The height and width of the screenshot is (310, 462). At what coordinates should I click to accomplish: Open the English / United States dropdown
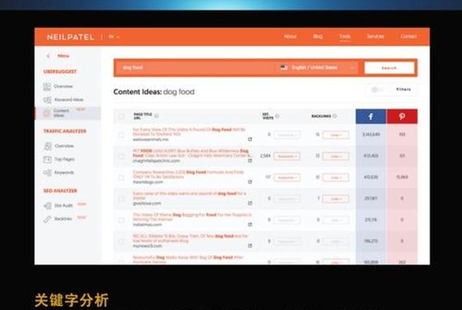pos(317,67)
